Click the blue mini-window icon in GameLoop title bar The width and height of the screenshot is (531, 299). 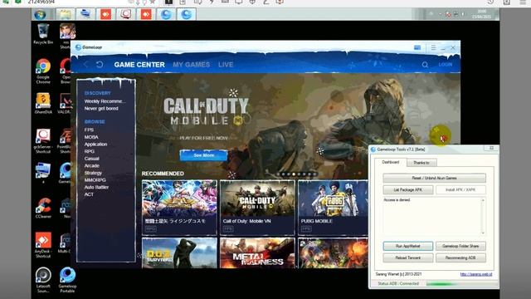417,48
